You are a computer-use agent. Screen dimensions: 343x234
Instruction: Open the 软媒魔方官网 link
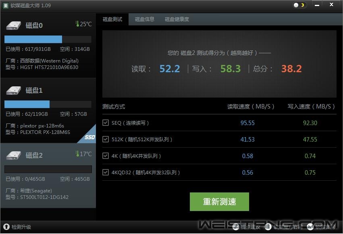point(288,227)
